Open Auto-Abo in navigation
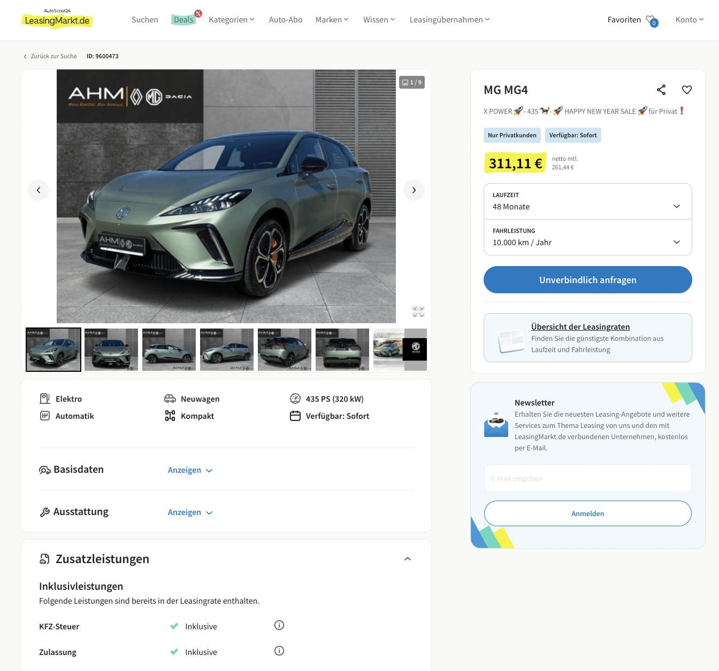 [286, 20]
